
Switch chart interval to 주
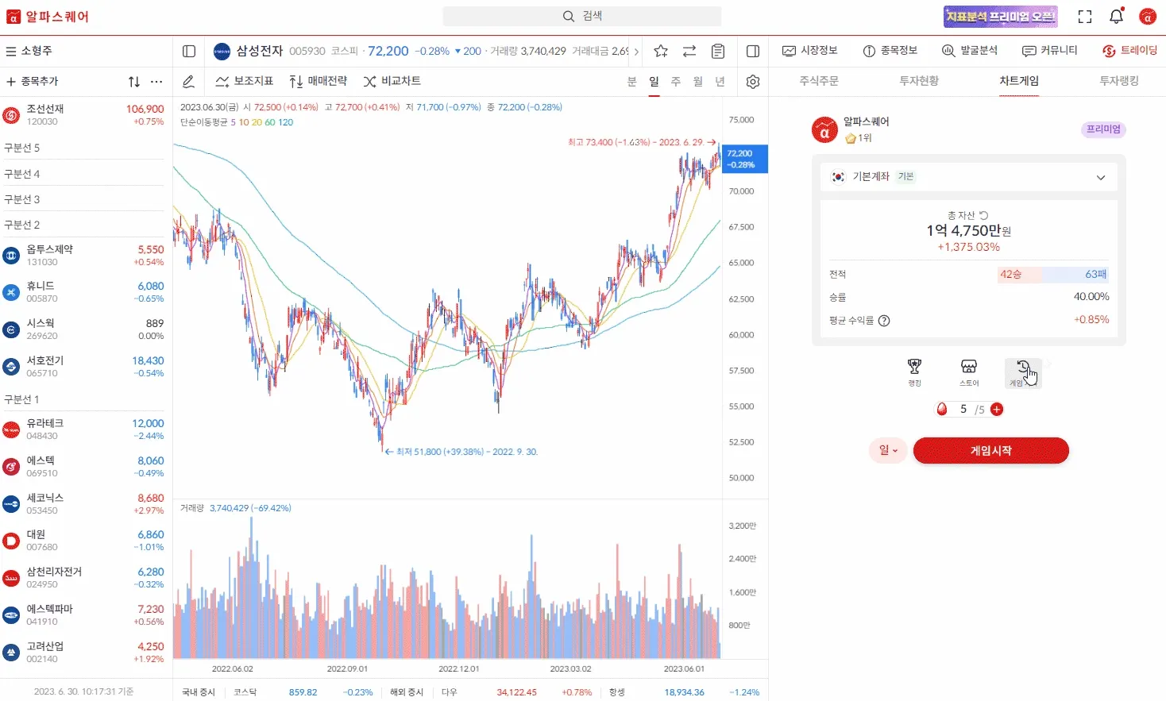tap(676, 81)
